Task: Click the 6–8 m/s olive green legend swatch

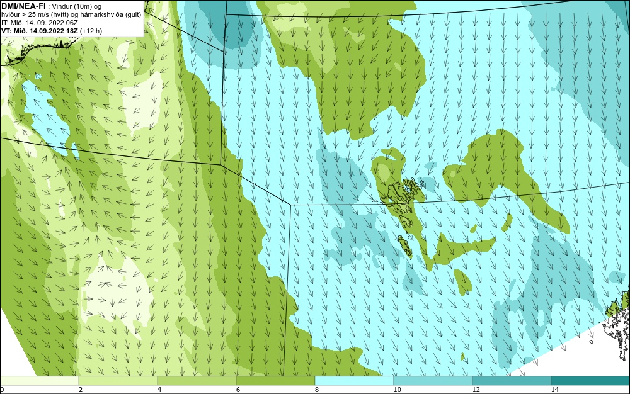Action: click(x=276, y=380)
